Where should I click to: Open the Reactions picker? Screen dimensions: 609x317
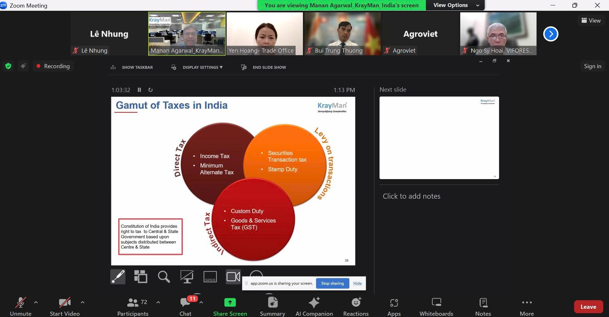356,306
